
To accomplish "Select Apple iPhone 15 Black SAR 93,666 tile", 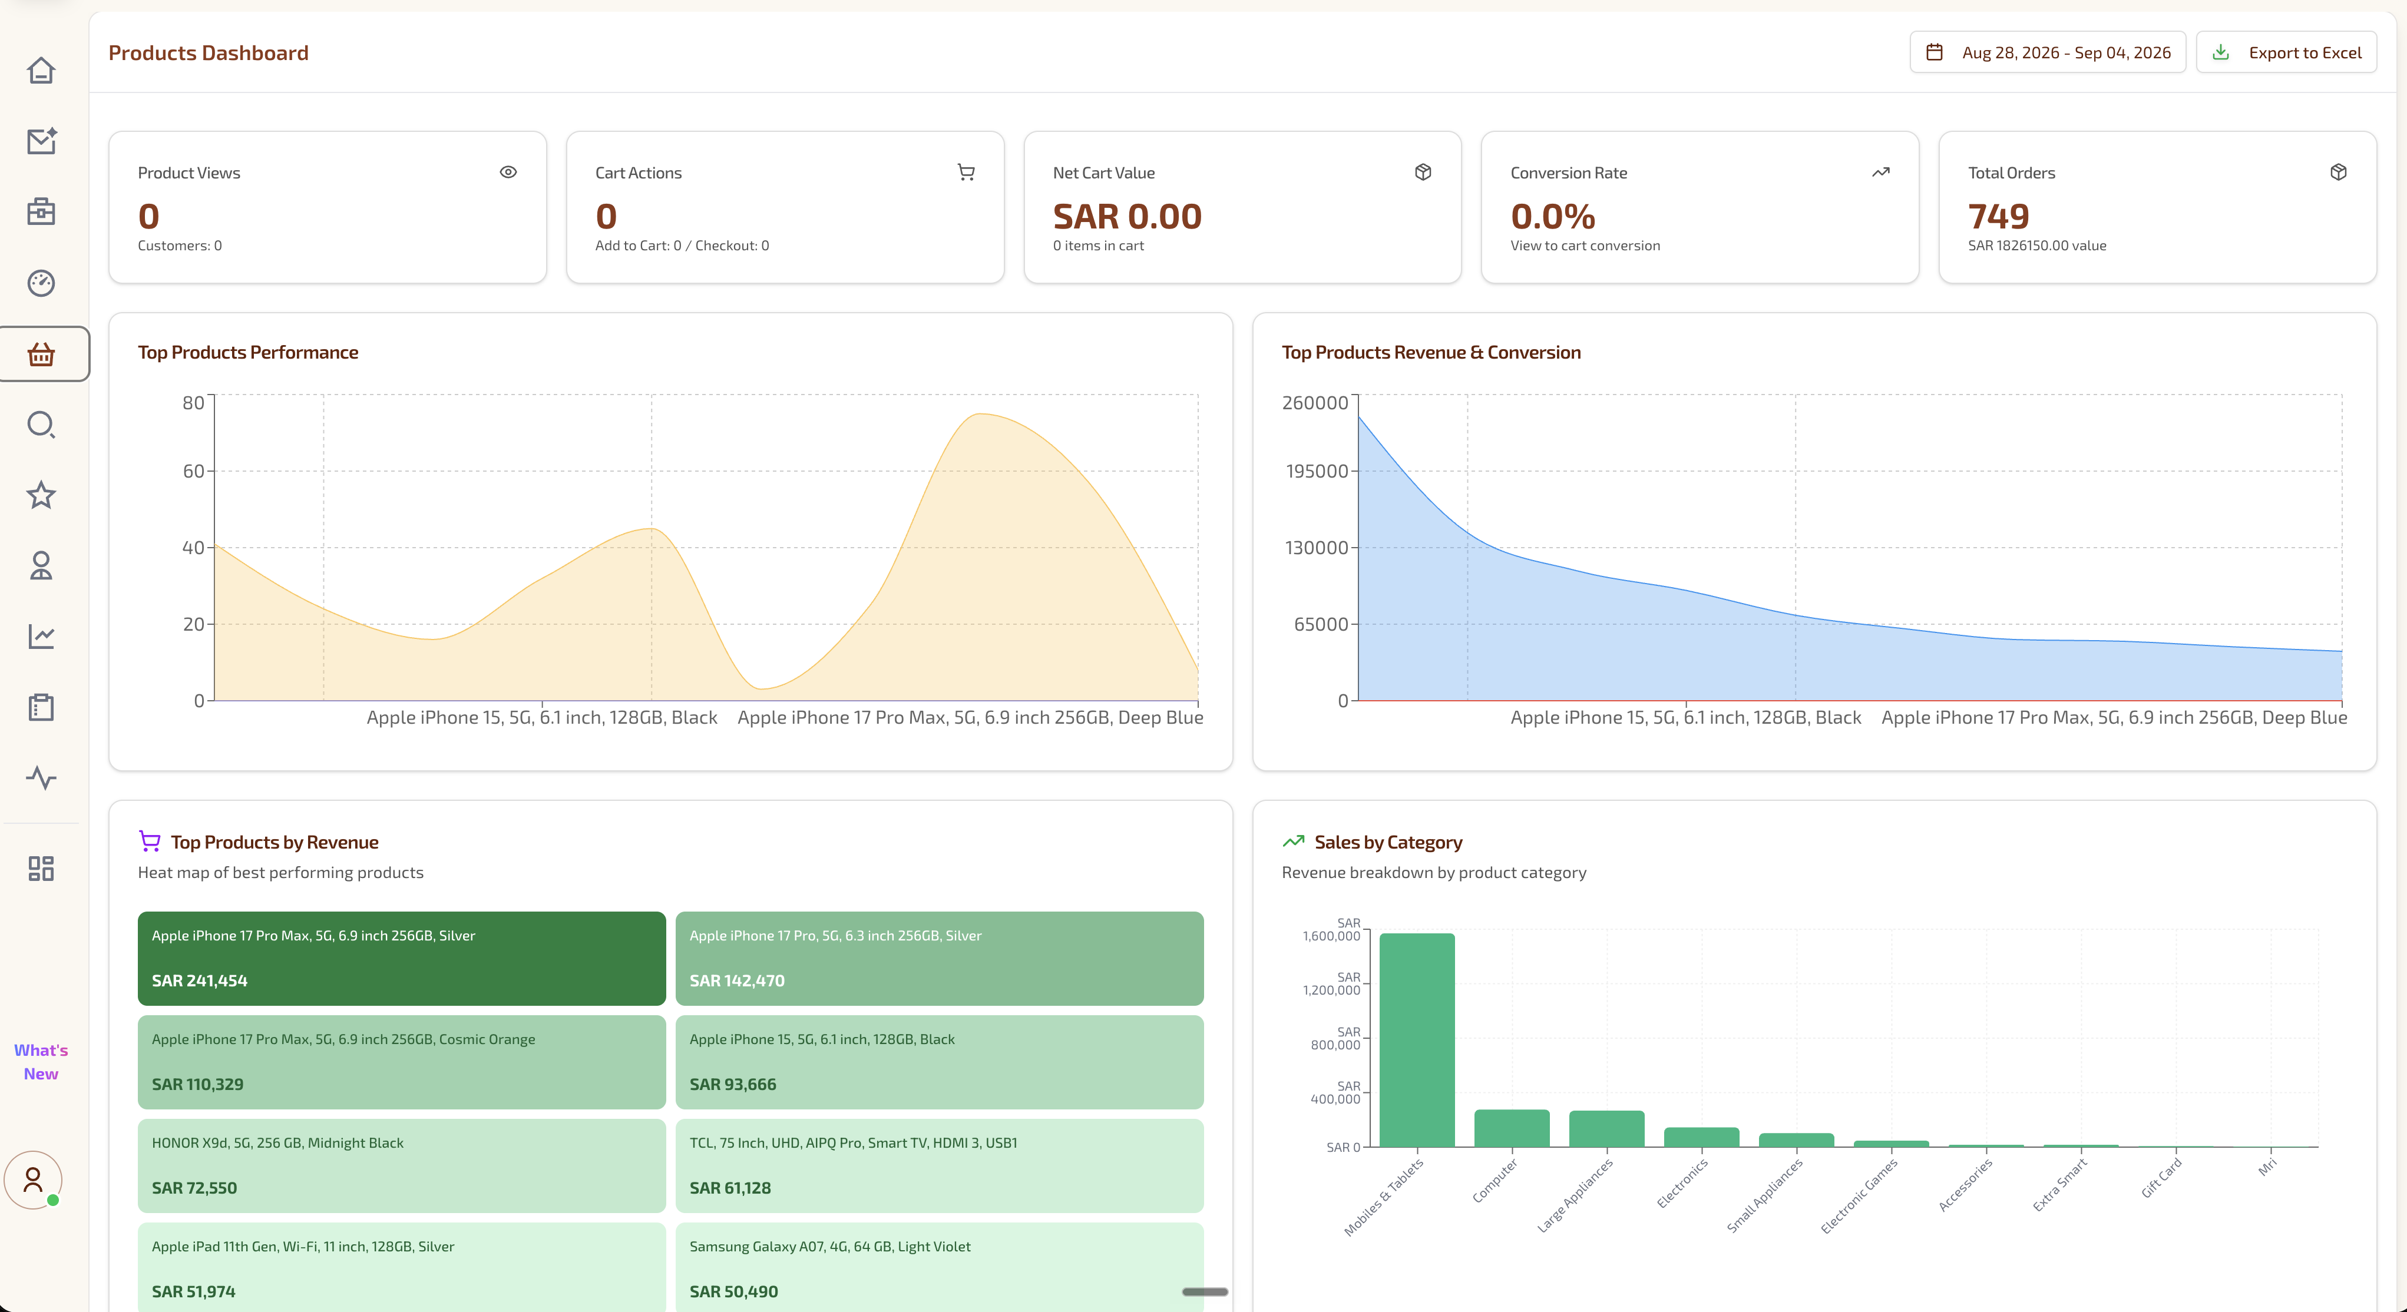I will [939, 1062].
